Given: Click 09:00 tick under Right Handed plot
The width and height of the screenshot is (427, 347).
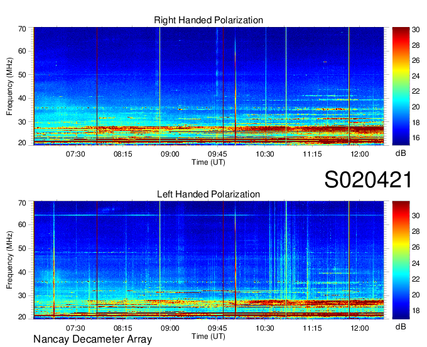Looking at the screenshot, I should (170, 154).
